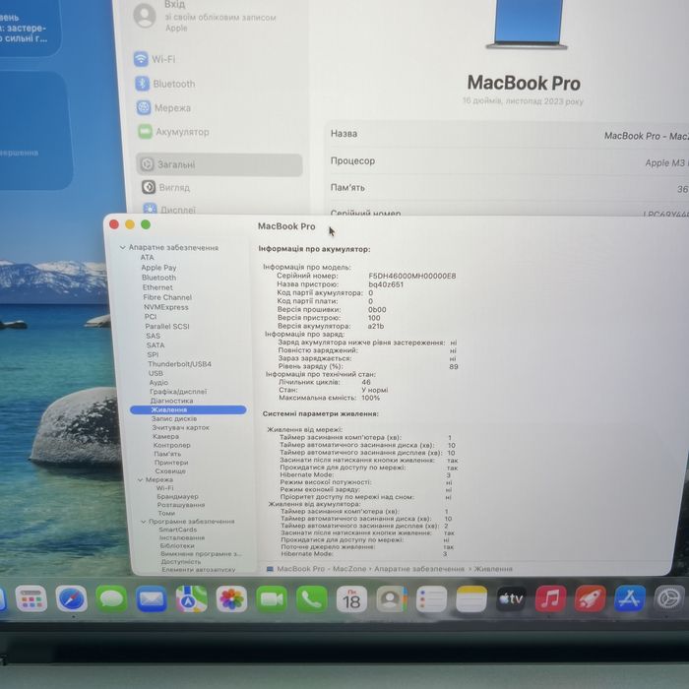This screenshot has width=689, height=689.
Task: Select Bluetooth in the System Information tree
Action: pyautogui.click(x=159, y=278)
